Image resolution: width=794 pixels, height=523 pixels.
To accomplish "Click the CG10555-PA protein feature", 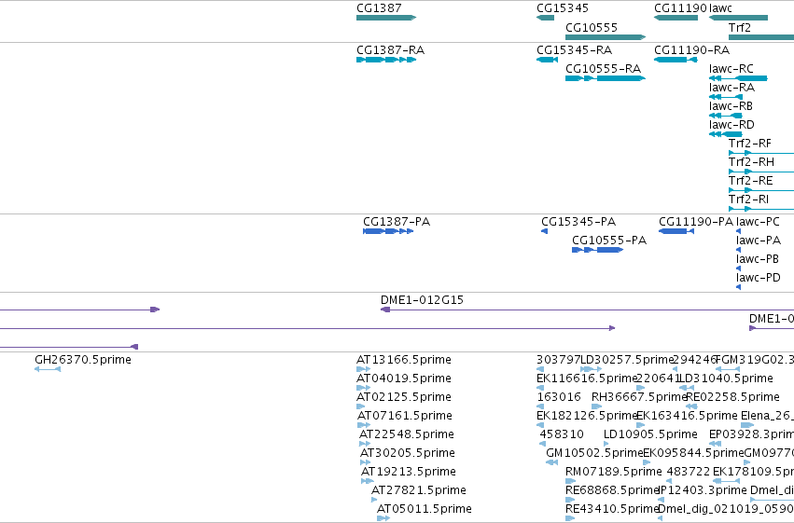I will pos(597,250).
